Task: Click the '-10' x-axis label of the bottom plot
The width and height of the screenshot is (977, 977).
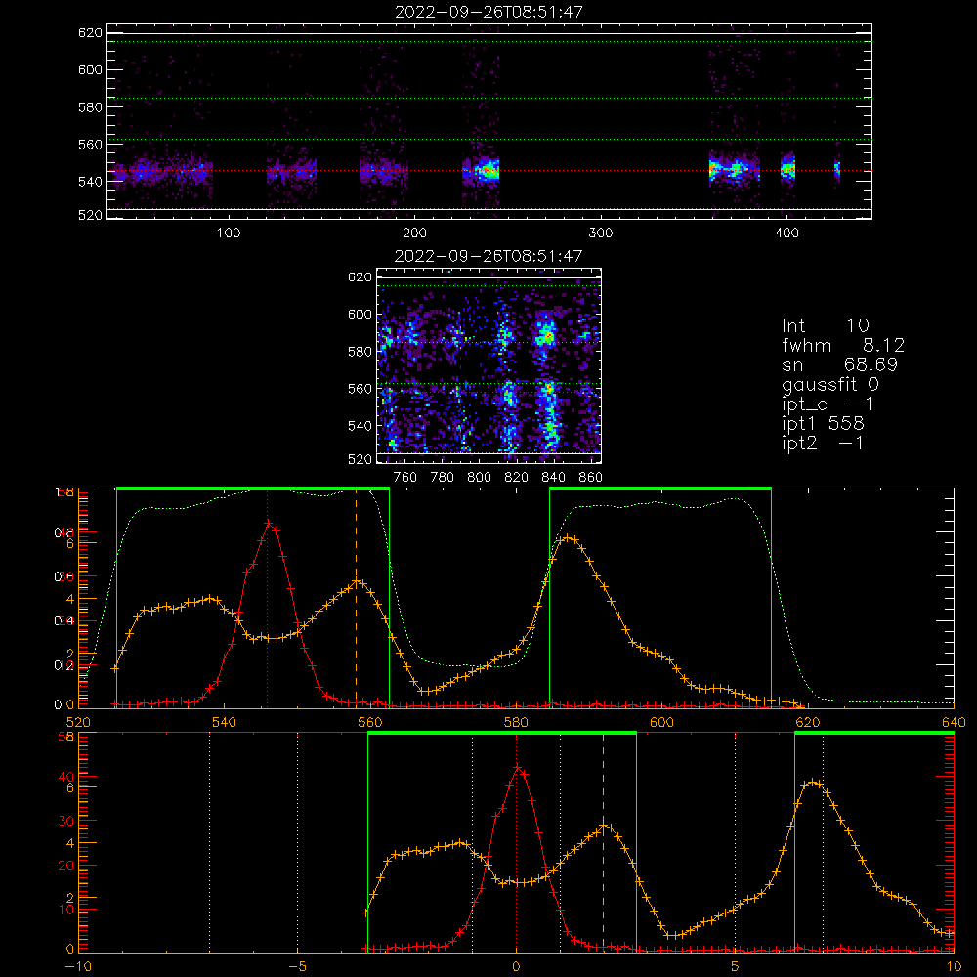Action: point(78,966)
